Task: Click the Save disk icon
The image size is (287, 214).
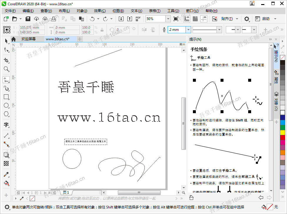Action: coord(28,19)
